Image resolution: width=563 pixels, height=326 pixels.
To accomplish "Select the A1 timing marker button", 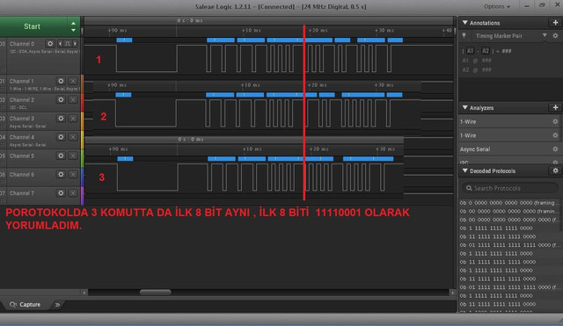I will point(470,51).
